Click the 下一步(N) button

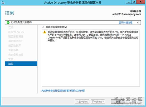coord(98,102)
